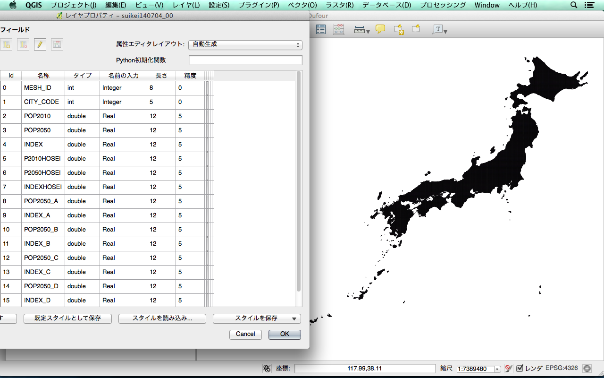Click the new column icon in Fields panel
Image resolution: width=604 pixels, height=378 pixels.
pos(7,44)
